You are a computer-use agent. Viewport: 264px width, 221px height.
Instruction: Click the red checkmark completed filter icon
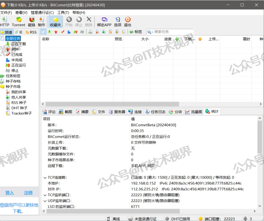point(63,32)
